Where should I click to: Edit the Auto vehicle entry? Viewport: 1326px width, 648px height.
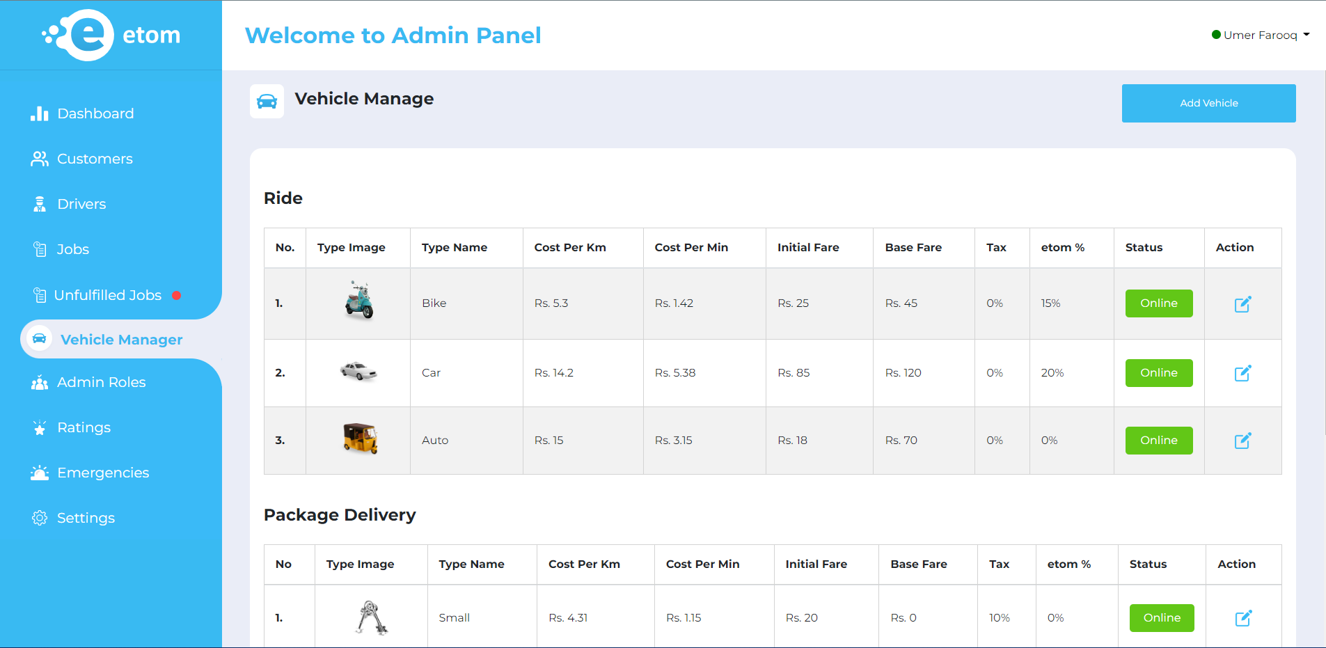(1242, 441)
